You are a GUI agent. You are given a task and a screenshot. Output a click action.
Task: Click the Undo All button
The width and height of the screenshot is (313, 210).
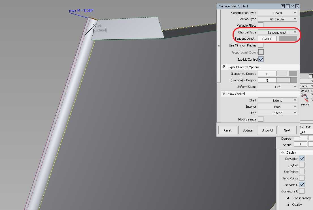(267, 130)
